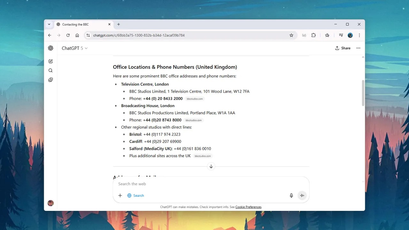Expand the ChatGPT 5 model selector
The image size is (409, 230).
tap(74, 48)
